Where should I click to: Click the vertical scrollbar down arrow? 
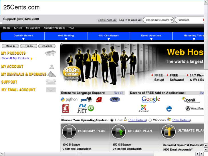(206, 150)
